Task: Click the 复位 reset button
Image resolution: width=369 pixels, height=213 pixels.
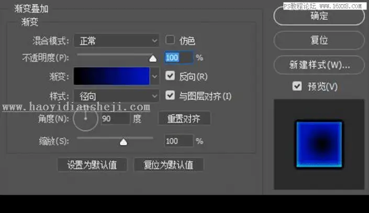Action: coord(319,40)
